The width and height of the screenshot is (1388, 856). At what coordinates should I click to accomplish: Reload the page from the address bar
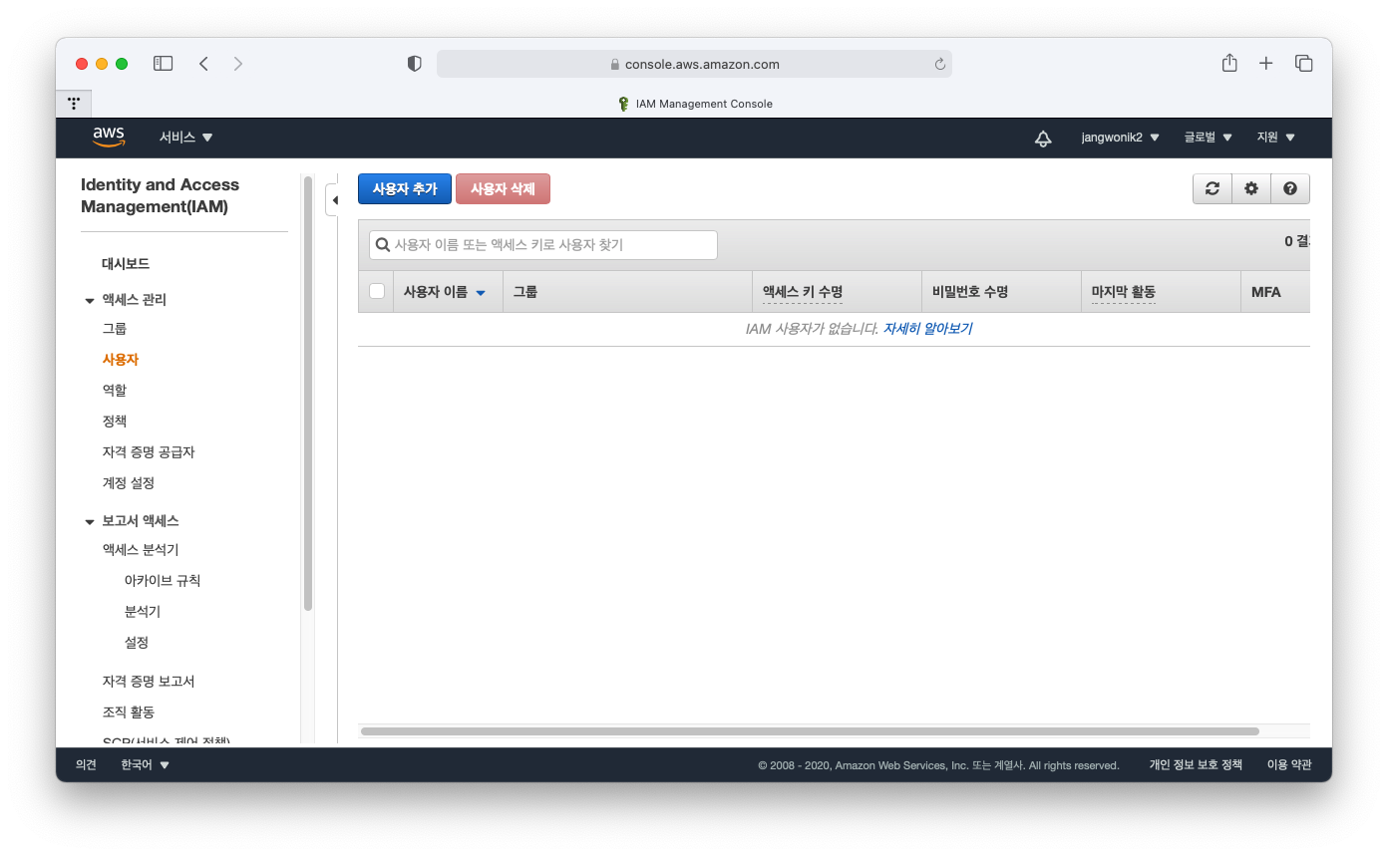[939, 64]
